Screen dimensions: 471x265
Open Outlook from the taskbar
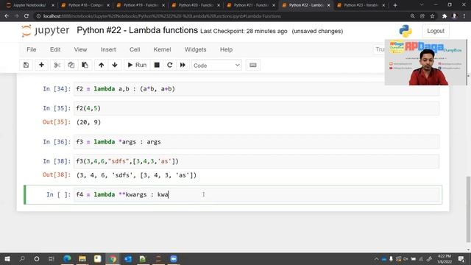pyautogui.click(x=128, y=258)
